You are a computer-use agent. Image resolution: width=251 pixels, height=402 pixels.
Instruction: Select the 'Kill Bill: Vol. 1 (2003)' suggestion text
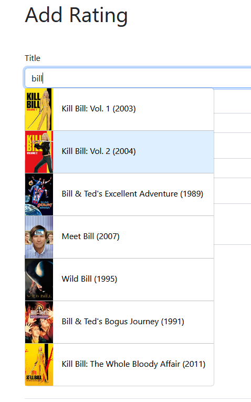pyautogui.click(x=99, y=109)
